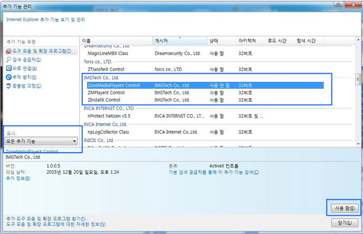Click the add-on list vertical scrollbar
This screenshot has width=363, height=234.
click(359, 94)
